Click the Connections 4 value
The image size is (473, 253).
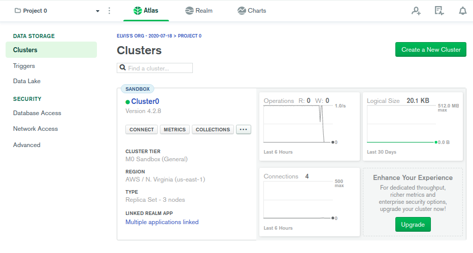(307, 176)
